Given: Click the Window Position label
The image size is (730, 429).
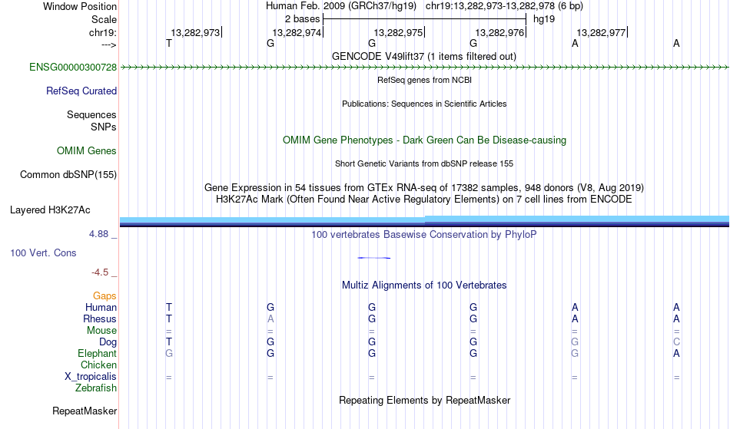Looking at the screenshot, I should tap(80, 7).
